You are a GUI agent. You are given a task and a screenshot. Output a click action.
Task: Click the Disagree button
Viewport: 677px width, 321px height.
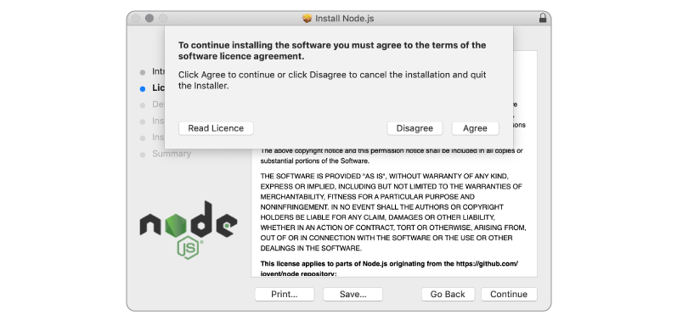click(415, 128)
